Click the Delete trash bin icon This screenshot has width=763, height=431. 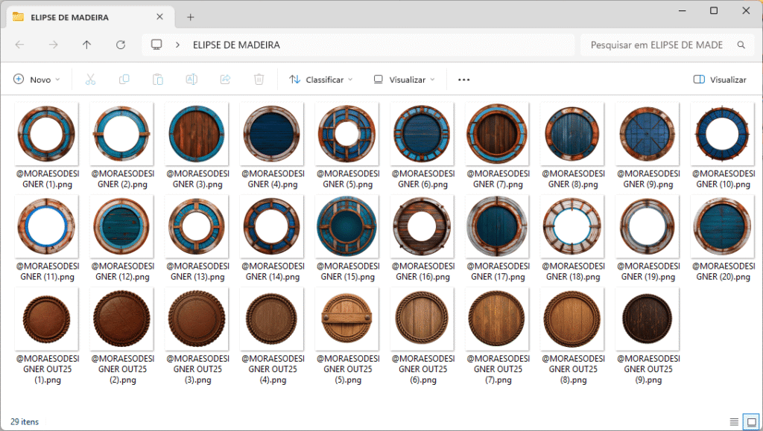pos(259,79)
